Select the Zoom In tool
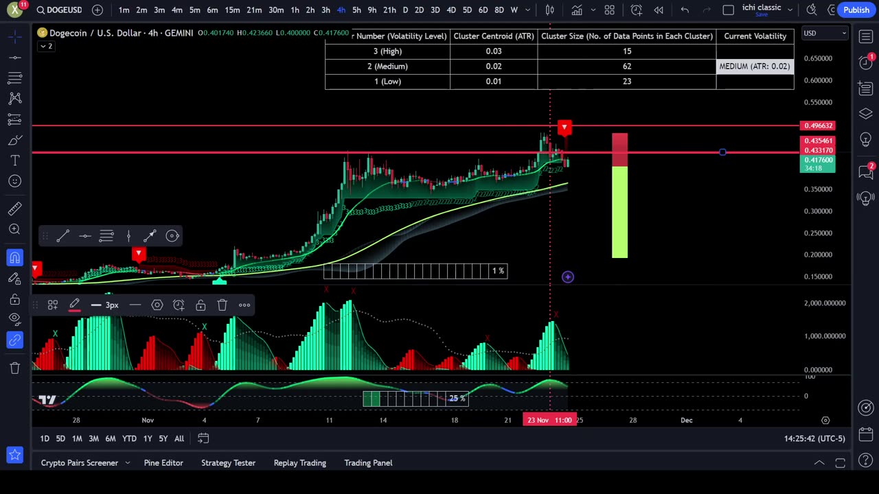Screen dimensions: 879x494 pyautogui.click(x=14, y=229)
